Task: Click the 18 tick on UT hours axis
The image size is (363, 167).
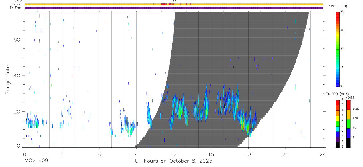Action: pyautogui.click(x=248, y=154)
